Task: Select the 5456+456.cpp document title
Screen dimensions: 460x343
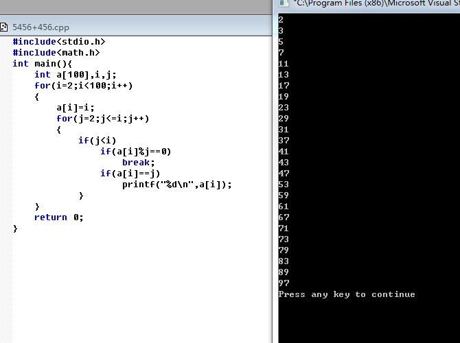Action: [x=41, y=27]
